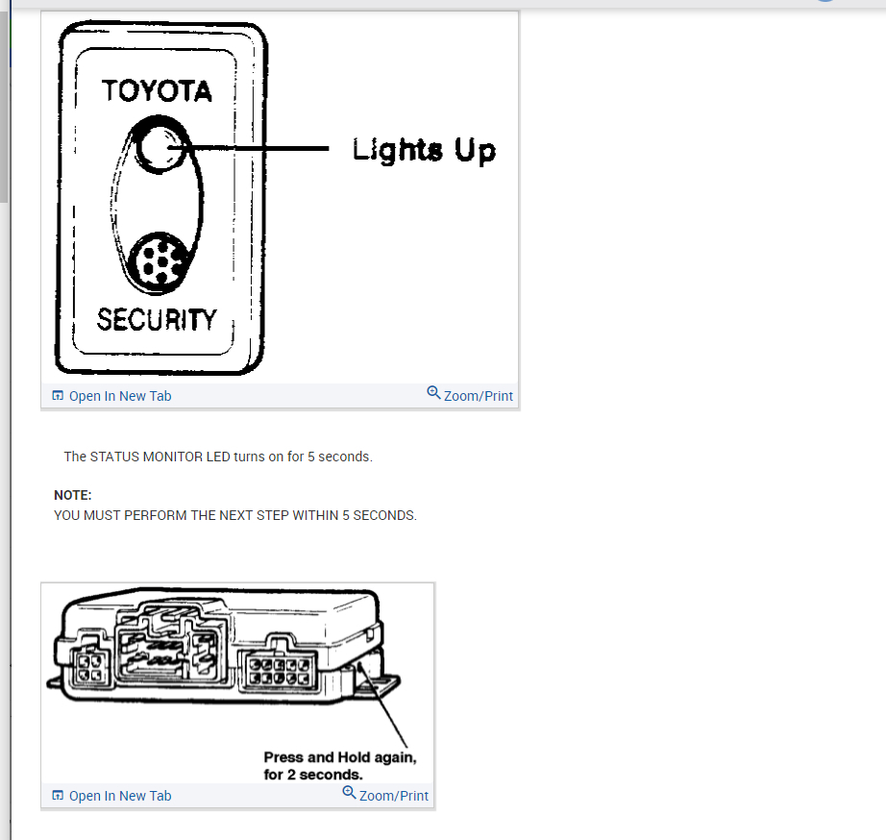886x840 pixels.
Task: Click the new-tab icon below the module diagram
Action: 58,796
